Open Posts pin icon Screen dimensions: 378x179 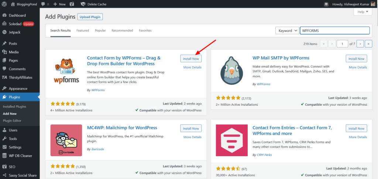[4, 43]
